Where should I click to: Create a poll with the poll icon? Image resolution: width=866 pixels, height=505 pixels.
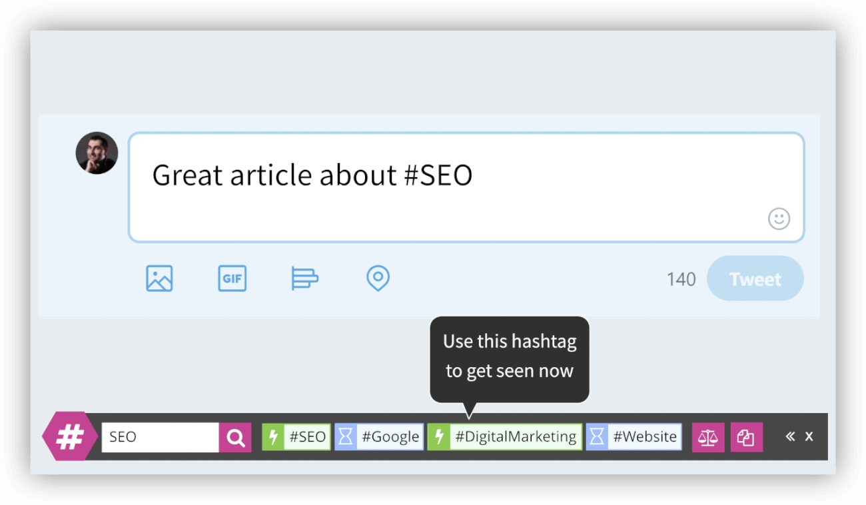(x=304, y=278)
